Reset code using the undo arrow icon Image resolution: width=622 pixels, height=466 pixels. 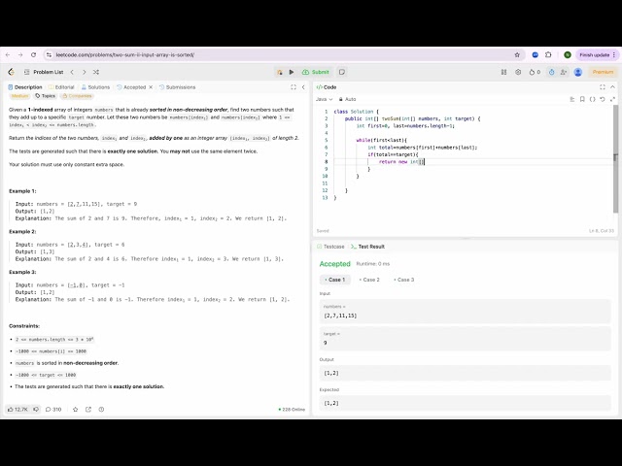[x=602, y=99]
